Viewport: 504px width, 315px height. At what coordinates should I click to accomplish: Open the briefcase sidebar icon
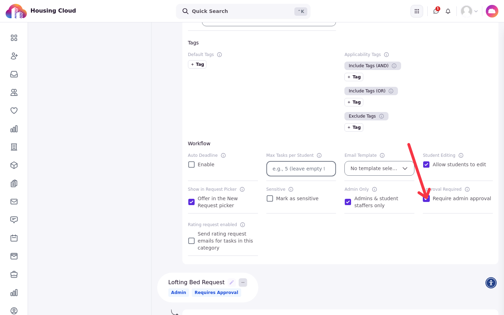[14, 274]
